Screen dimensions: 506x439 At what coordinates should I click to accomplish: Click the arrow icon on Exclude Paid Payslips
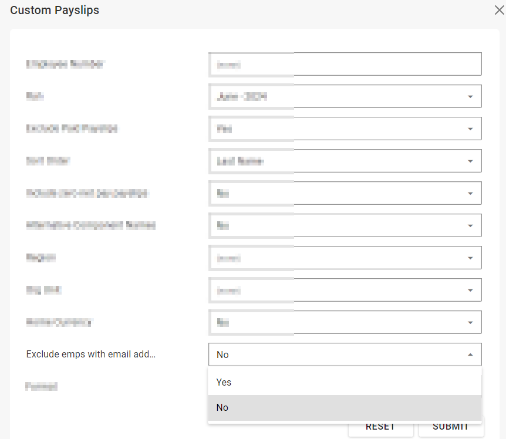point(470,129)
